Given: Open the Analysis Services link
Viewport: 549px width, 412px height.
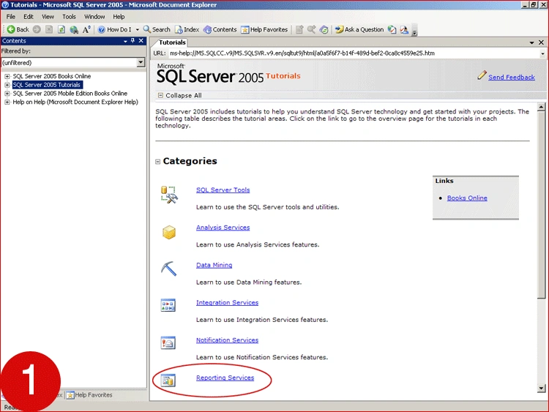Looking at the screenshot, I should click(x=223, y=228).
